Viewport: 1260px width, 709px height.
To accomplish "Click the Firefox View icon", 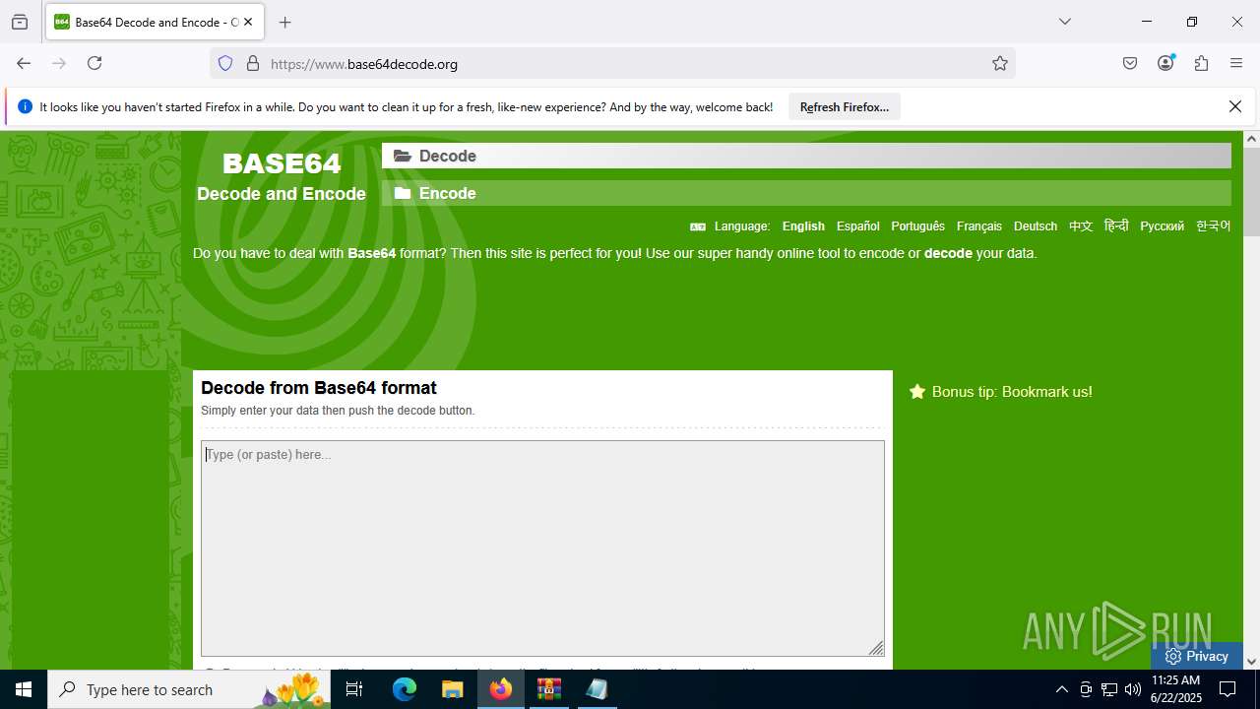I will (x=20, y=22).
